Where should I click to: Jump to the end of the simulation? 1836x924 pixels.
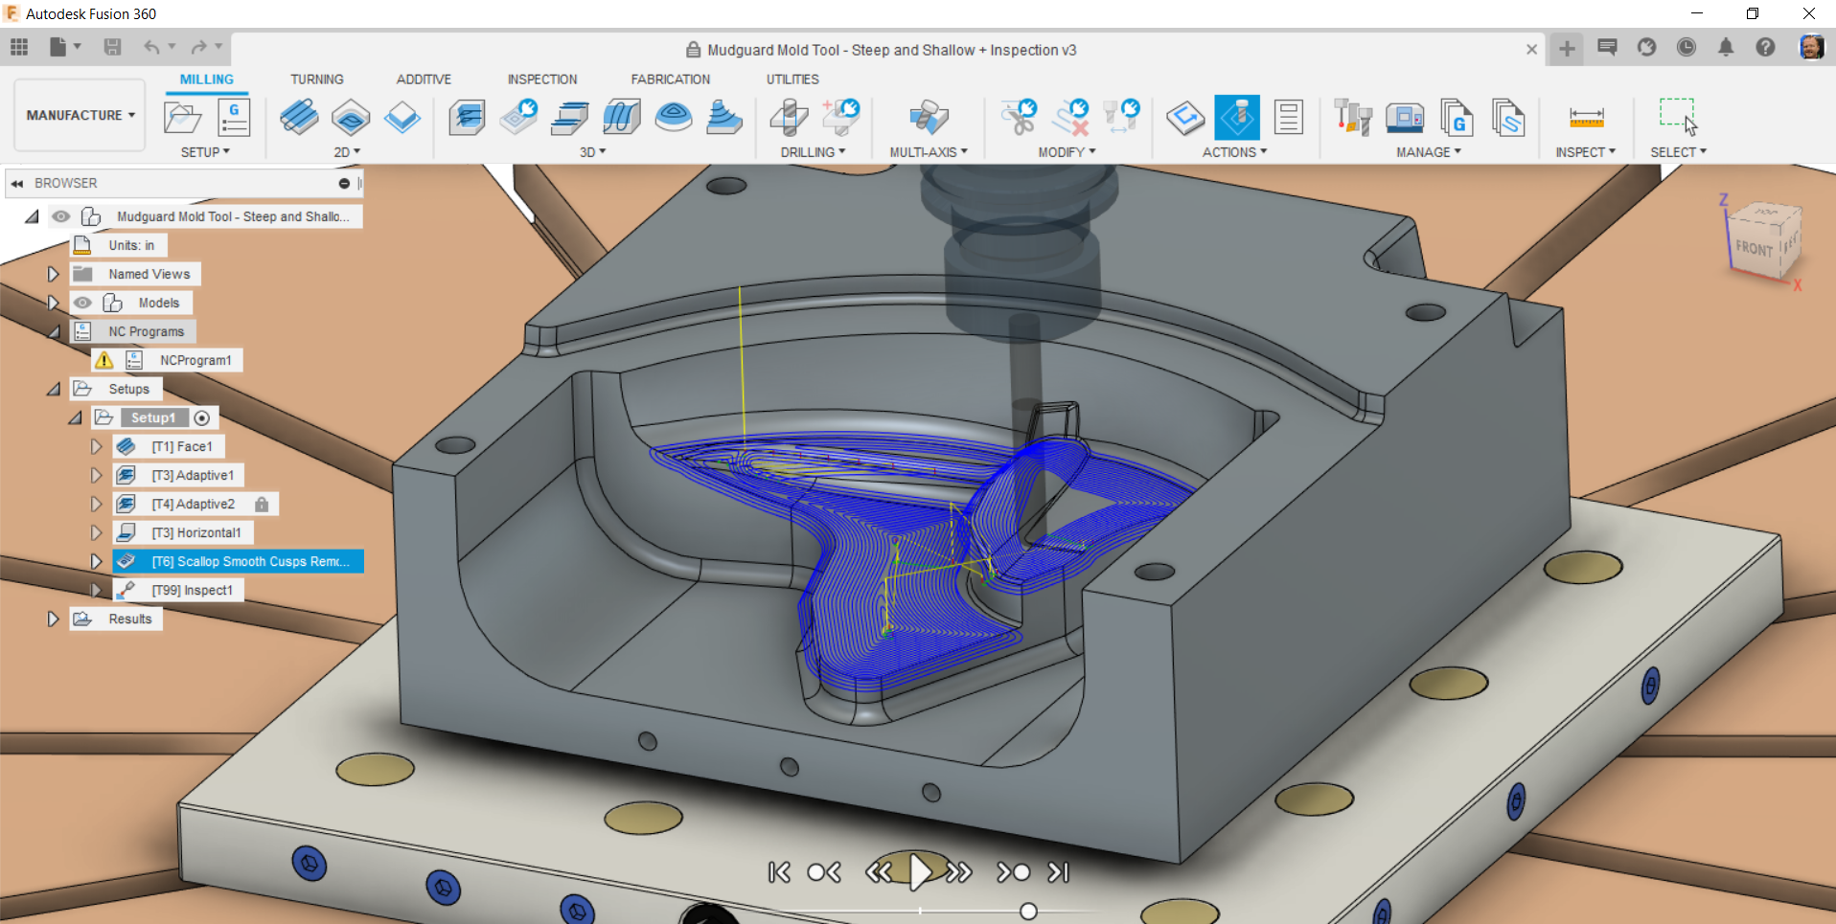[x=1059, y=872]
